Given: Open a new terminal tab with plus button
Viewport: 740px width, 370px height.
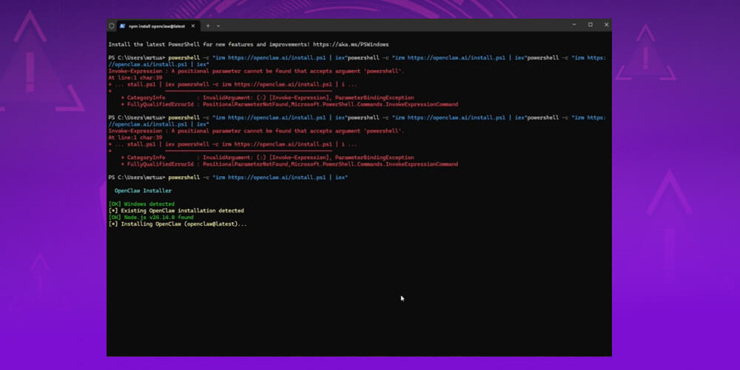Looking at the screenshot, I should (208, 25).
